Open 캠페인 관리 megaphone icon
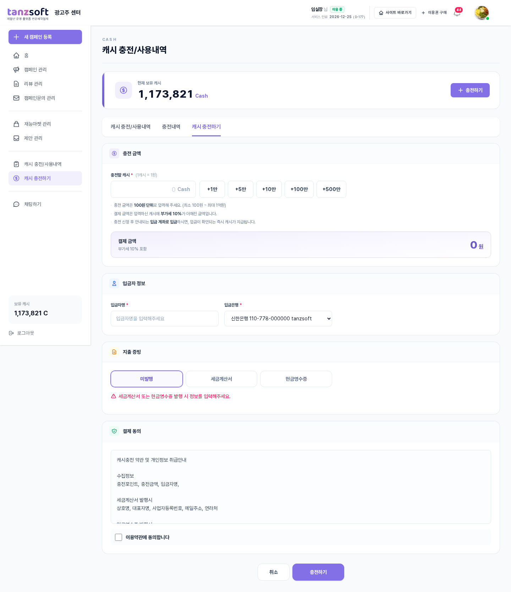 16,70
